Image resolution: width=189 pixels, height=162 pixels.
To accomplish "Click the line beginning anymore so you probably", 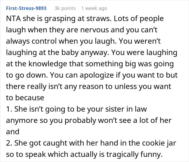I will pos(89,120).
